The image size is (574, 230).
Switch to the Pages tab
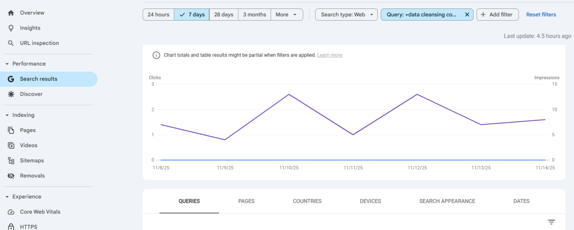[x=247, y=201]
